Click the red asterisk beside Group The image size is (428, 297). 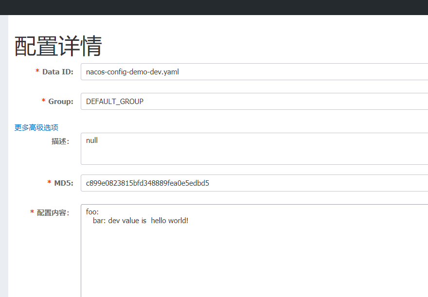(43, 101)
